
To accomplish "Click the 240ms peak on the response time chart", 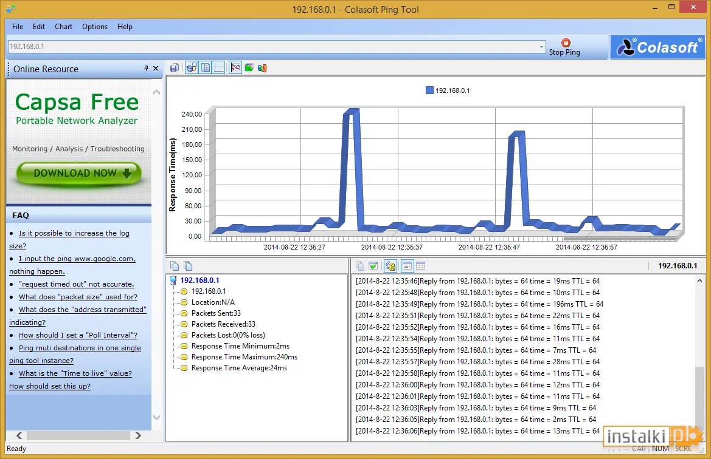I will (352, 111).
